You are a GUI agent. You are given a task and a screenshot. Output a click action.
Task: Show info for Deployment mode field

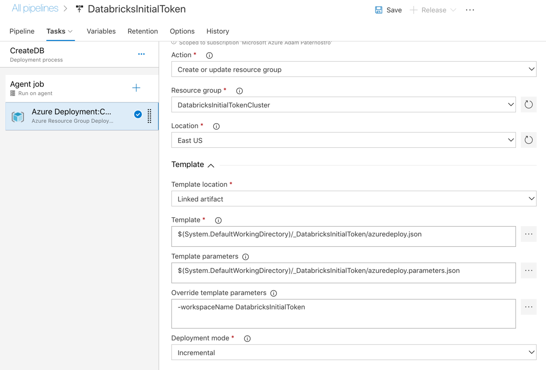[x=247, y=338]
